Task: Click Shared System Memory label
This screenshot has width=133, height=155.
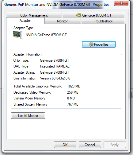Action: (31, 104)
